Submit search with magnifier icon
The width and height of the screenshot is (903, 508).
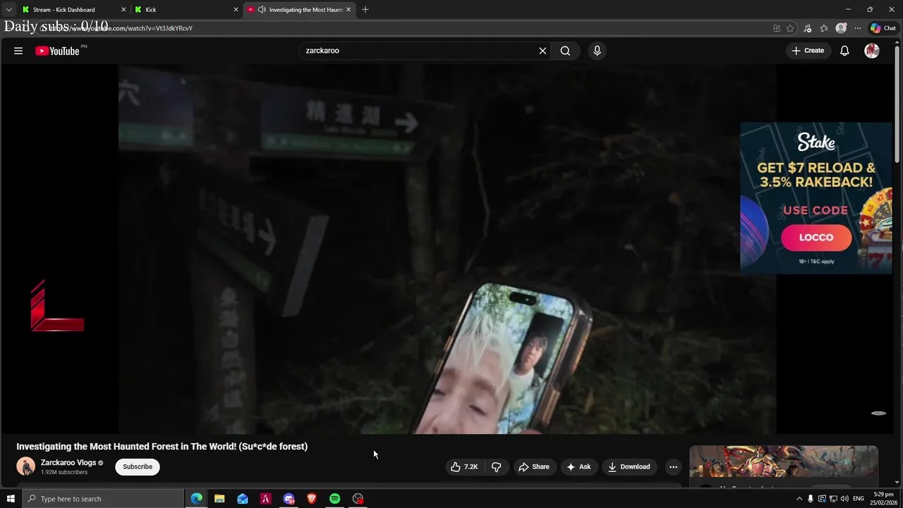565,51
